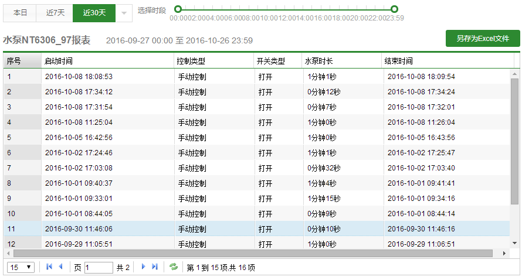Go to the first page of results
Image resolution: width=522 pixels, height=280 pixels.
click(x=49, y=267)
